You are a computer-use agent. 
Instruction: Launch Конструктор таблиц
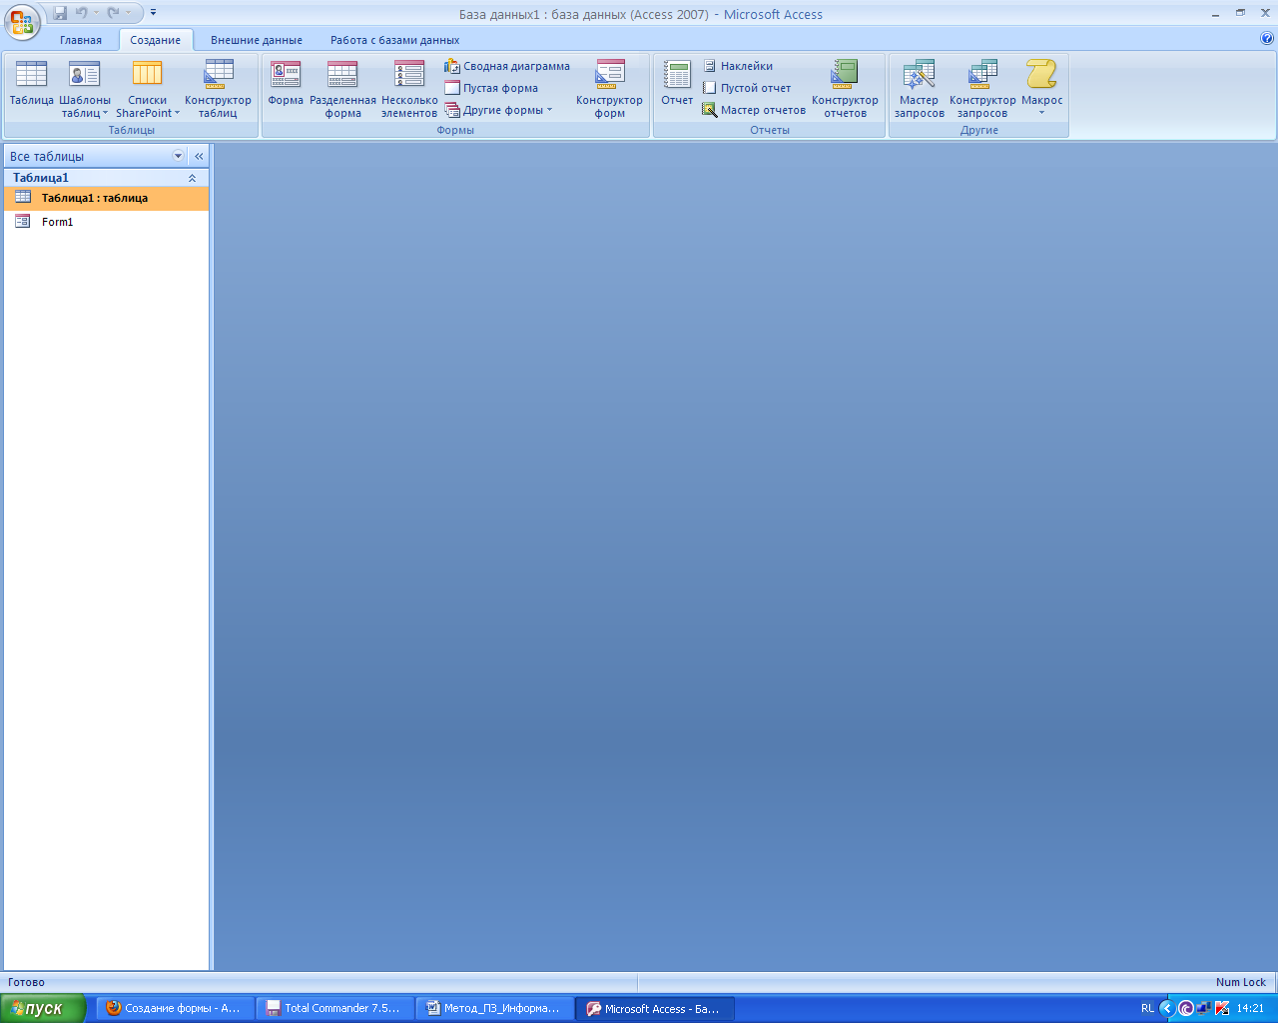point(218,88)
